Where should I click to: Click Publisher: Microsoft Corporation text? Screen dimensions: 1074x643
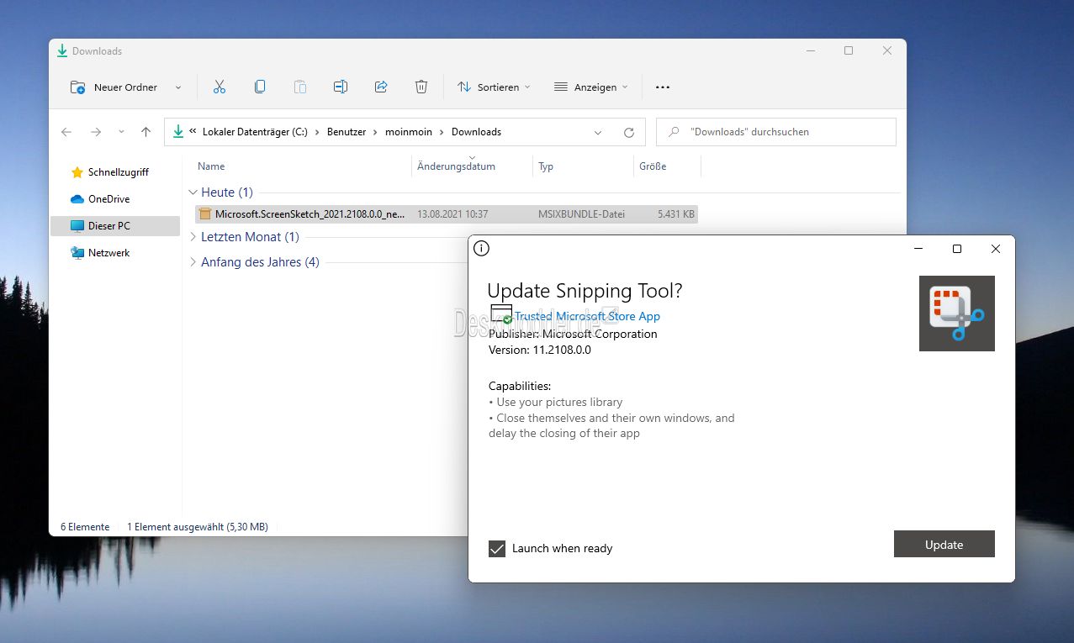coord(573,334)
